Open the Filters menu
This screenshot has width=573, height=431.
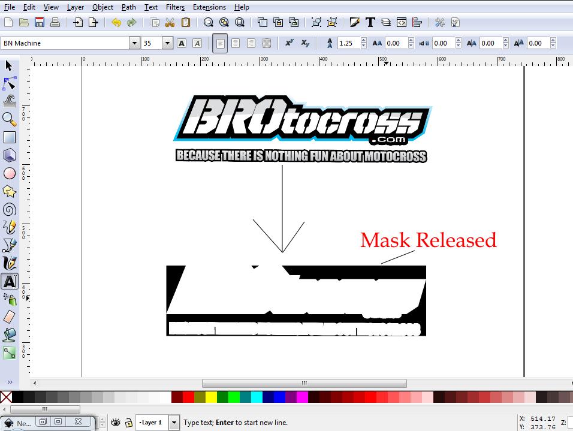[x=174, y=7]
